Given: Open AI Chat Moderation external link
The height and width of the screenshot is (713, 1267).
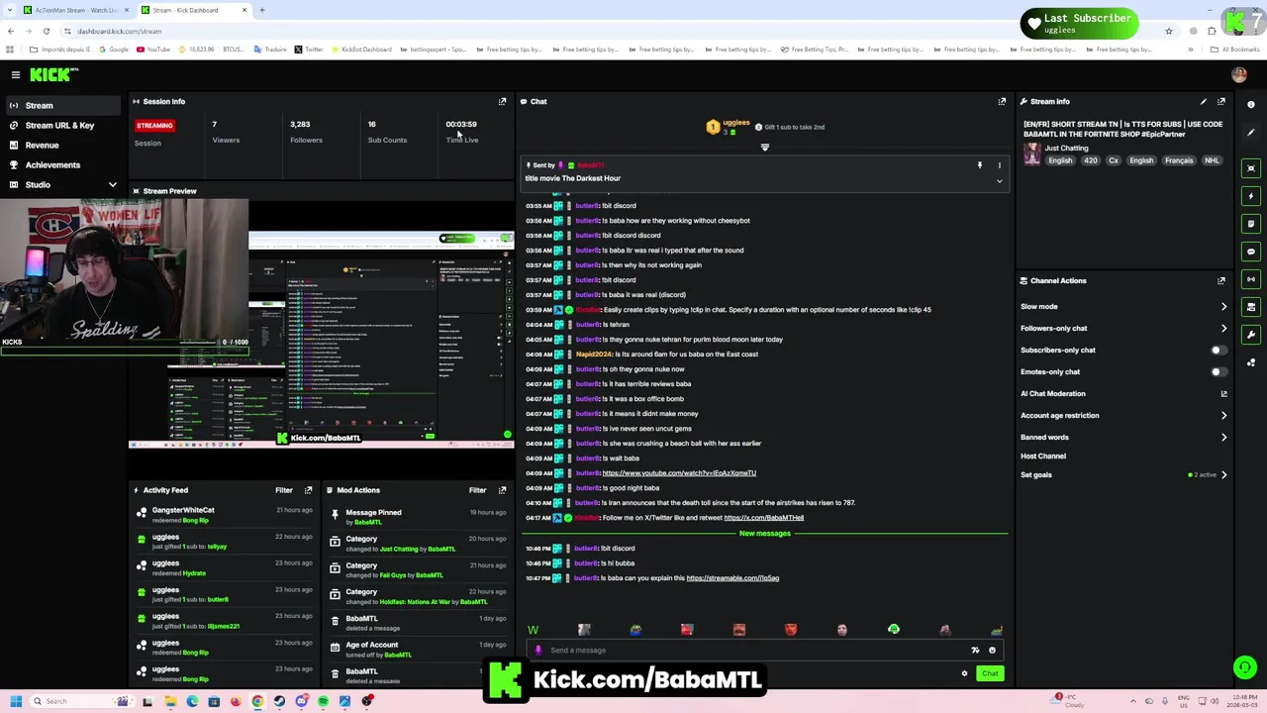Looking at the screenshot, I should (x=1223, y=393).
